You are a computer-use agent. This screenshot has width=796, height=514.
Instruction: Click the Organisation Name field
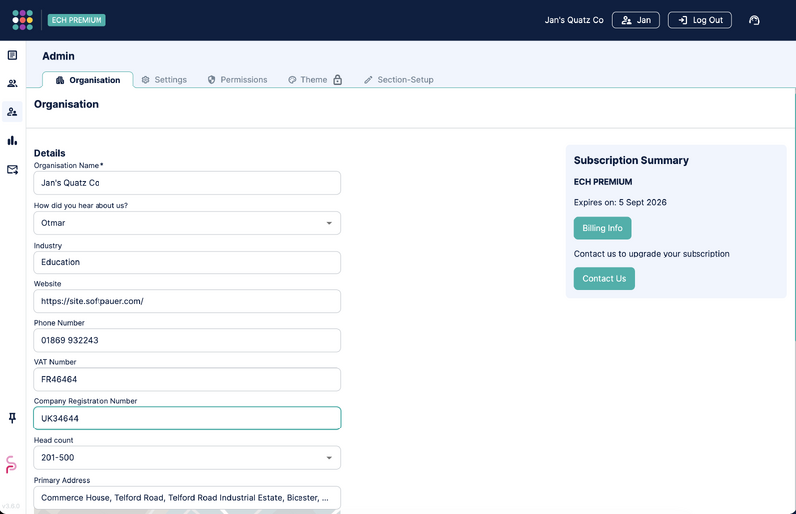coord(187,183)
